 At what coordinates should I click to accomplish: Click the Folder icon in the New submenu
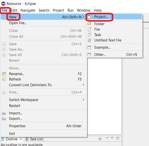click(x=89, y=24)
